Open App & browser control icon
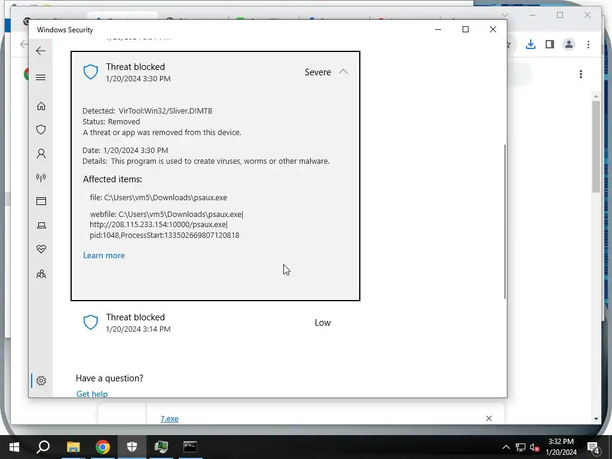Screen dimensions: 612x459 (x=41, y=201)
